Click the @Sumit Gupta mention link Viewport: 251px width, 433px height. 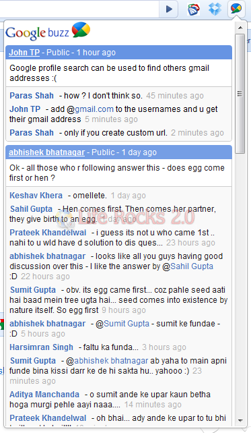tap(127, 323)
